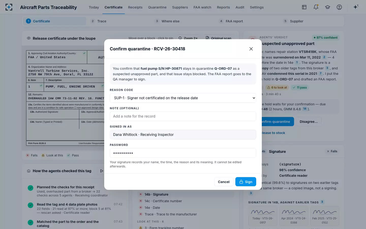Select the 14e Date check row
Screen dimensions: 366x229
point(186,208)
